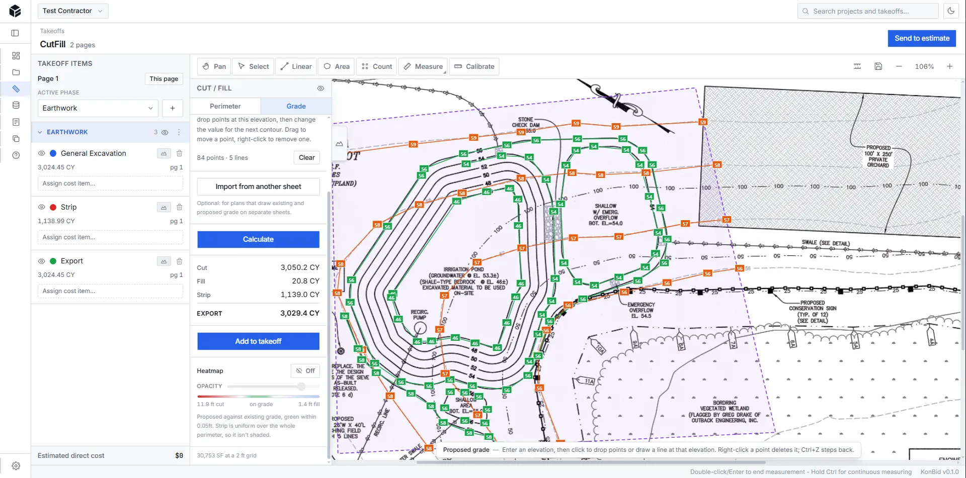Click the blue General Excavation color dot
This screenshot has width=966, height=478.
(53, 153)
